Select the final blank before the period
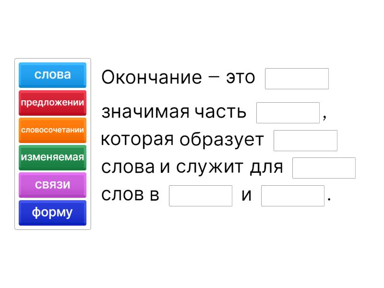384x288 pixels. pos(293,196)
